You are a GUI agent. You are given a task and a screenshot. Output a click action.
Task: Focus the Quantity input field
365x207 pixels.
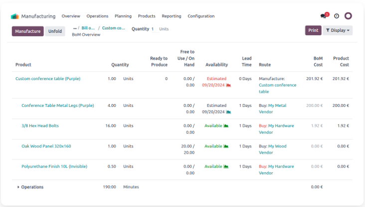pos(155,29)
